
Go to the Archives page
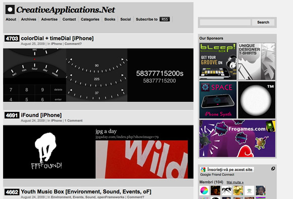pyautogui.click(x=29, y=19)
